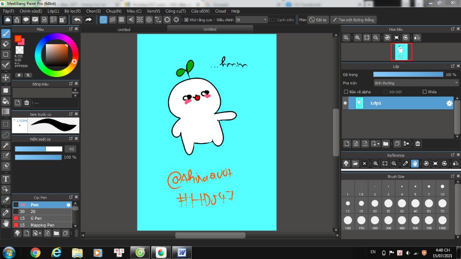Add a new layer in Lớp panel

point(347,144)
